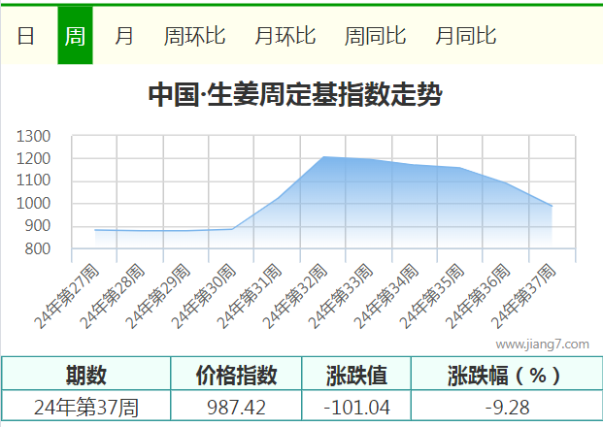Viewport: 603px width, 427px height.
Task: Click the chart peak point at week 32
Action: (323, 157)
